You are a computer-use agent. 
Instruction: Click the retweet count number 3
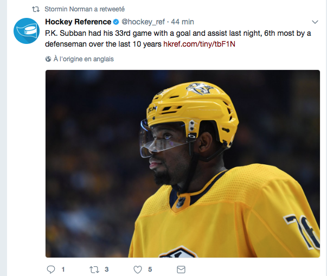[x=107, y=269]
